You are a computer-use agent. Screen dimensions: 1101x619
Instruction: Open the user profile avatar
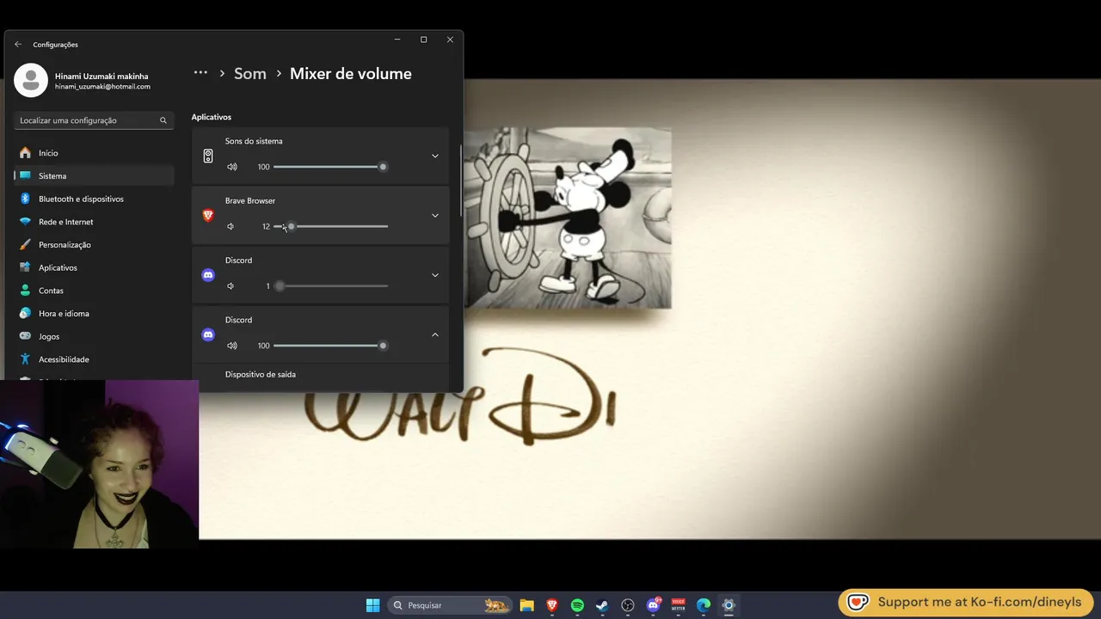(31, 80)
